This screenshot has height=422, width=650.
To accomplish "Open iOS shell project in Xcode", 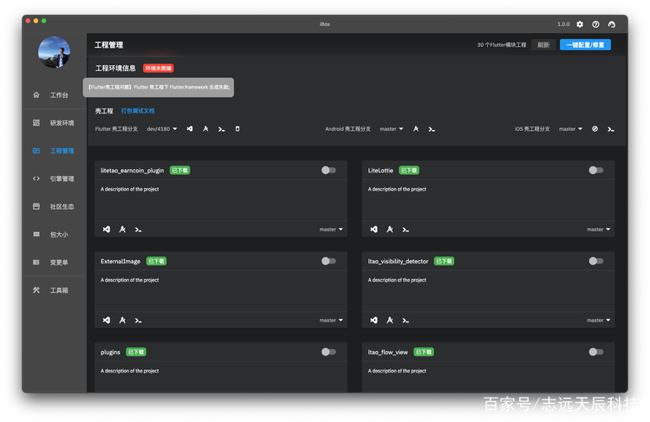I will 595,129.
